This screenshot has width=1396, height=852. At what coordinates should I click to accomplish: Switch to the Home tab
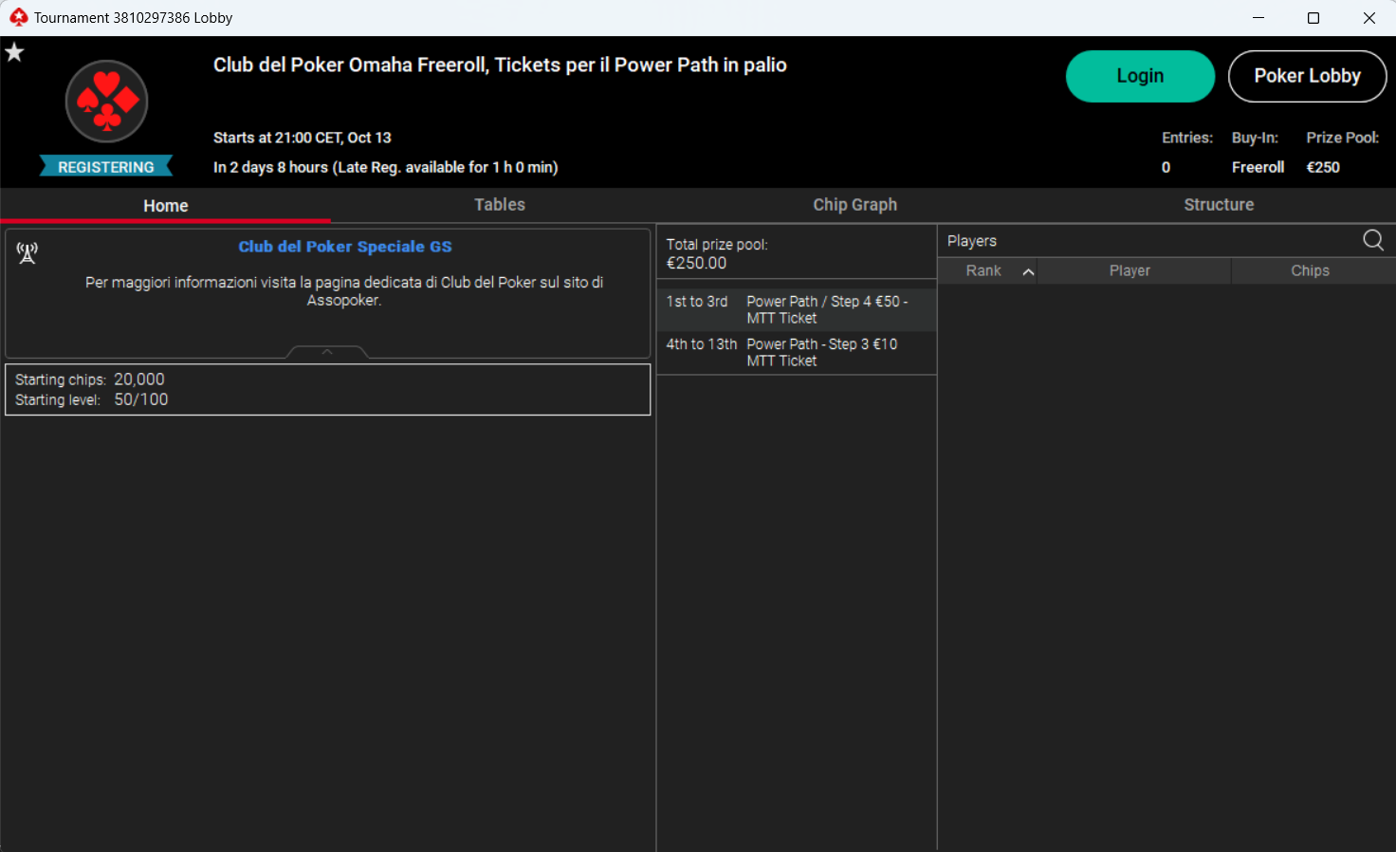pyautogui.click(x=166, y=205)
